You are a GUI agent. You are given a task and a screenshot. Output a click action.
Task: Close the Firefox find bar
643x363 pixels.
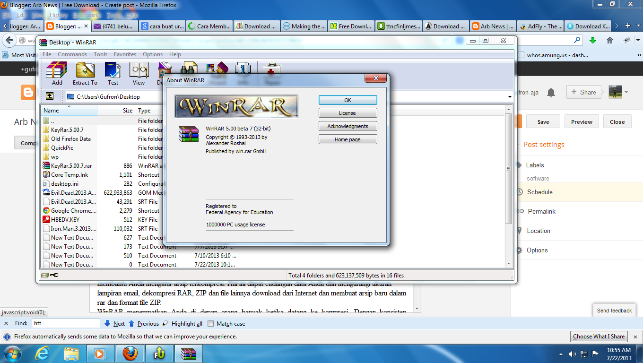pos(6,324)
